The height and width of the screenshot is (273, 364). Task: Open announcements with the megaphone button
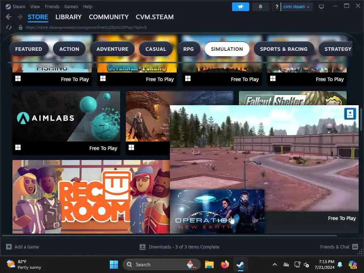click(x=241, y=7)
